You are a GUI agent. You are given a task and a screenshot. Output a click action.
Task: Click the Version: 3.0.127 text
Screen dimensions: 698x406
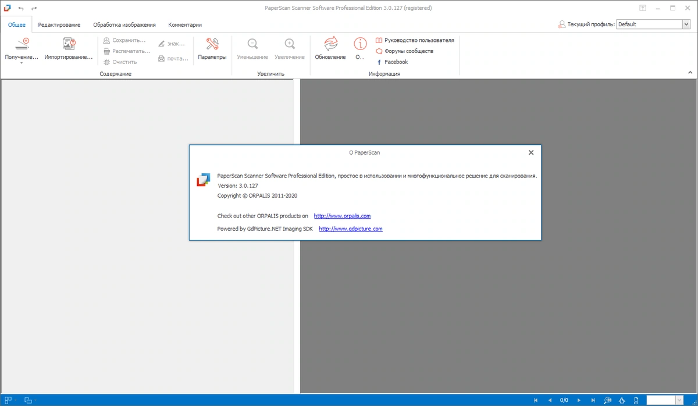click(x=238, y=185)
